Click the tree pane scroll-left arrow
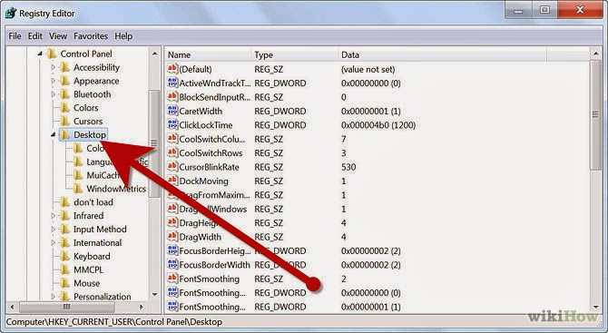This screenshot has height=333, width=608. (12, 307)
